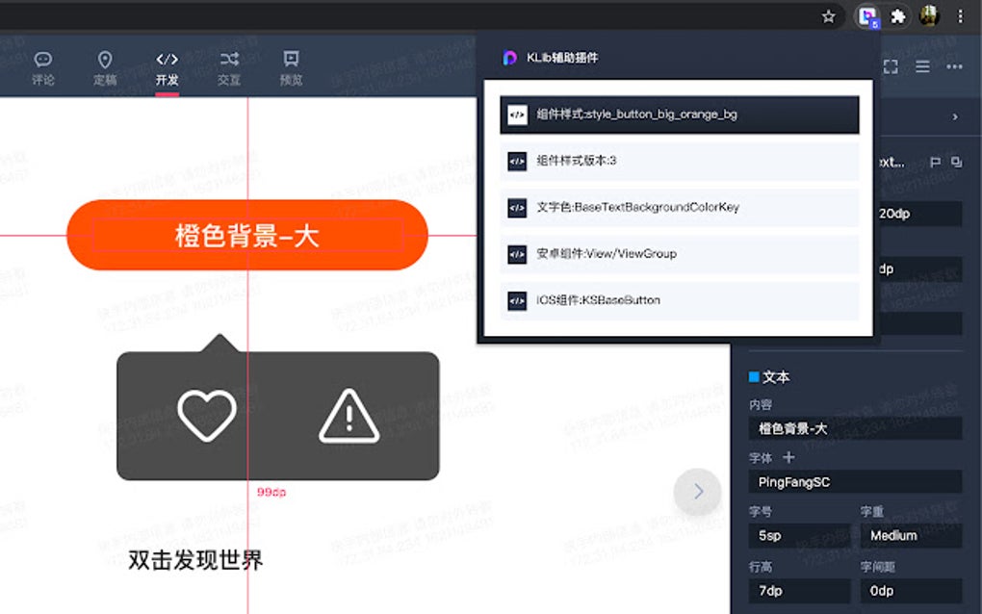Screen dimensions: 982x614
Task: Select row 组件样式版本:3
Action: [680, 162]
